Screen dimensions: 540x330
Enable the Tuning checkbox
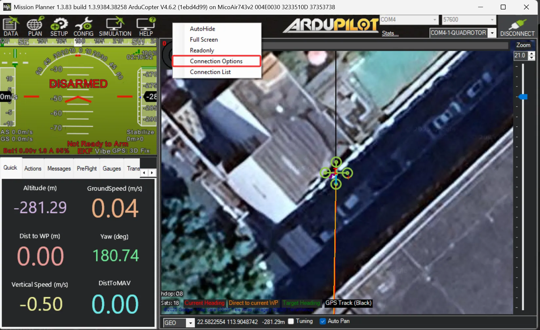point(291,321)
